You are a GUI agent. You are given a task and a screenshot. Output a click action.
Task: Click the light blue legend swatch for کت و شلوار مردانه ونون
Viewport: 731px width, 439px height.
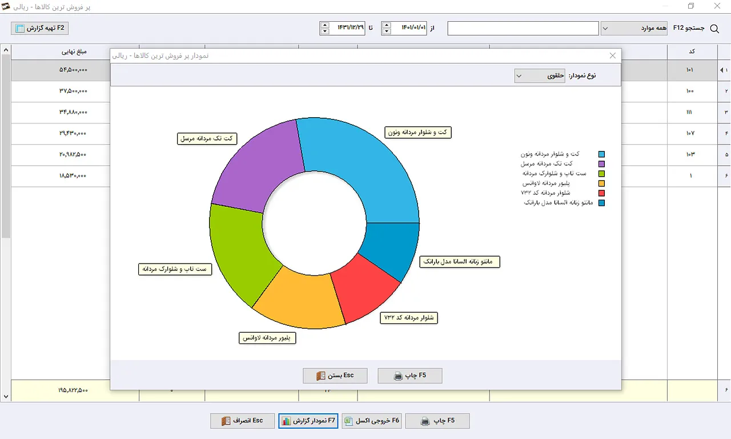tap(601, 154)
